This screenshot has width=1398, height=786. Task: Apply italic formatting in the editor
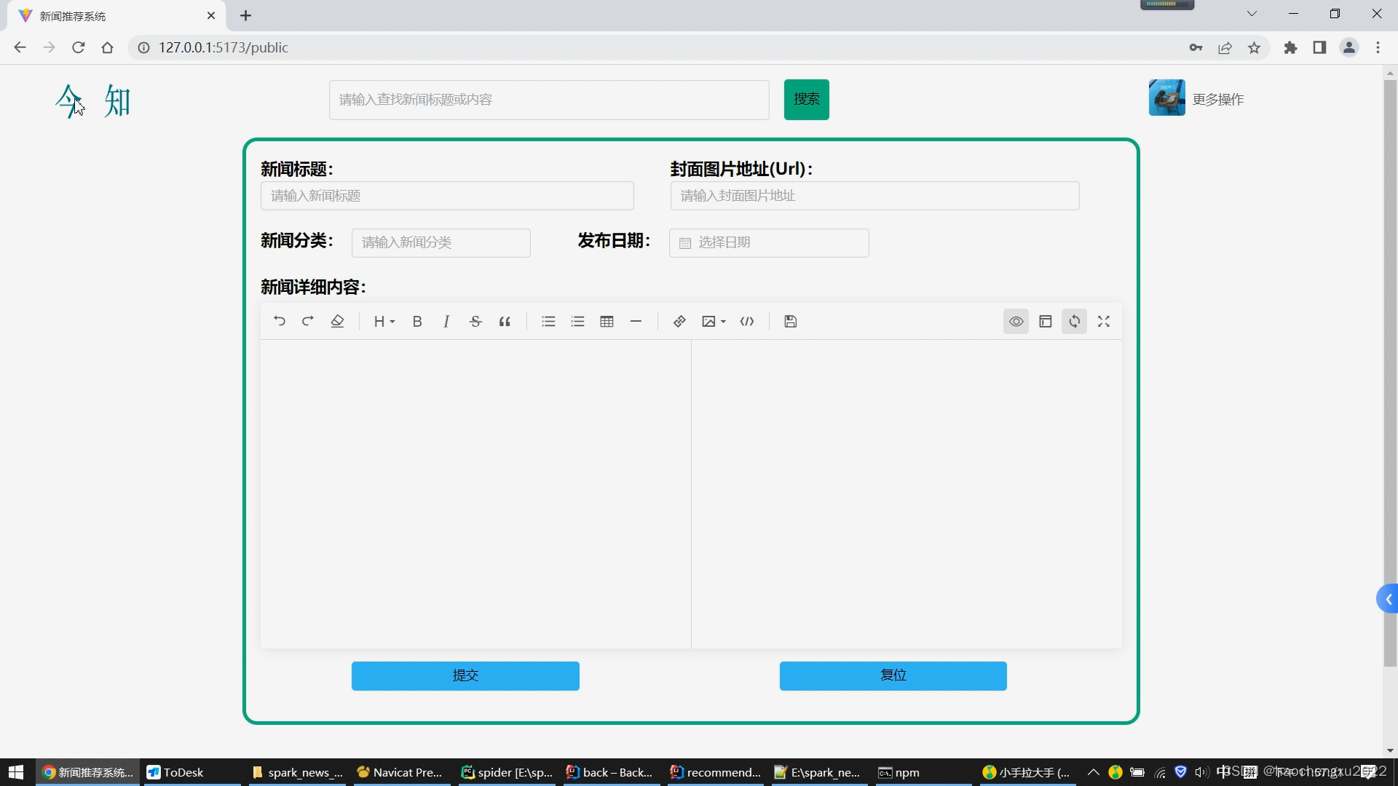coord(446,321)
